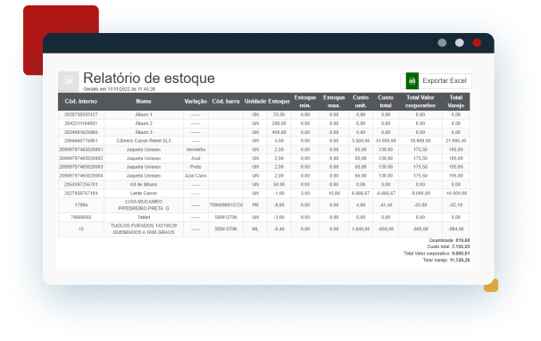Image resolution: width=541 pixels, height=341 pixels.
Task: Click the Estoque max. column header
Action: (334, 102)
